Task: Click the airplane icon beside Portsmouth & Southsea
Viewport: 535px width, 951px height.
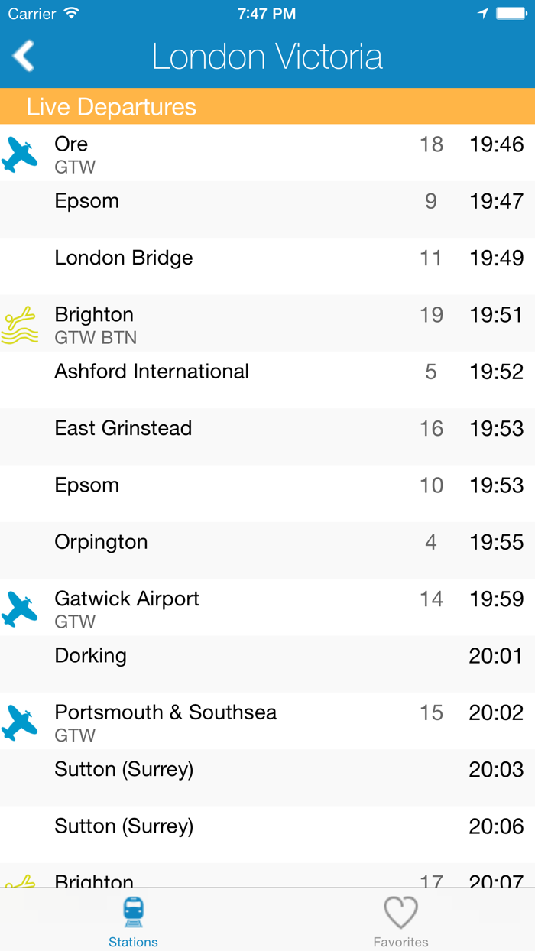Action: [20, 722]
